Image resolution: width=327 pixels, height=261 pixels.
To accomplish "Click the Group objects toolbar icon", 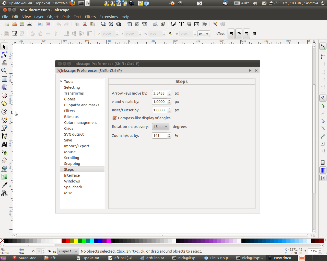I will (x=155, y=24).
